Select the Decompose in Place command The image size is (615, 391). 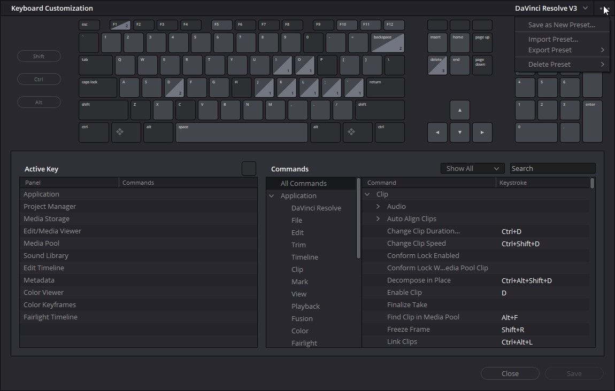click(475, 280)
